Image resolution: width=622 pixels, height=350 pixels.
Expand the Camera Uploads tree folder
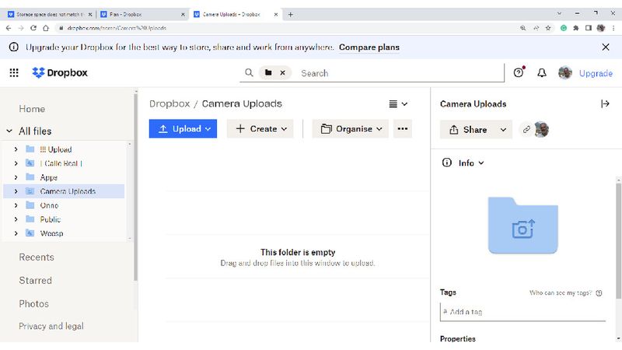pyautogui.click(x=16, y=191)
